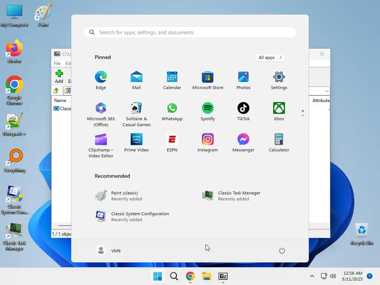Image resolution: width=380 pixels, height=285 pixels.
Task: Select the Notepad++ desktop shortcut
Action: click(x=14, y=124)
